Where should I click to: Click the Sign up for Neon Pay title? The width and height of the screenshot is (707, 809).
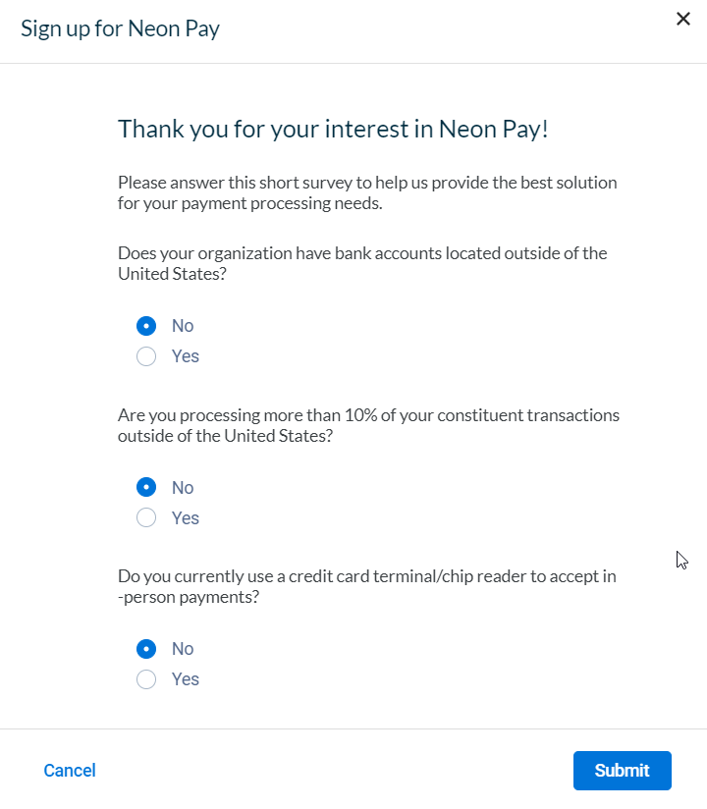click(119, 28)
